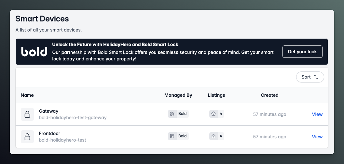Click the Managed By column header
Image resolution: width=344 pixels, height=164 pixels.
tap(178, 95)
